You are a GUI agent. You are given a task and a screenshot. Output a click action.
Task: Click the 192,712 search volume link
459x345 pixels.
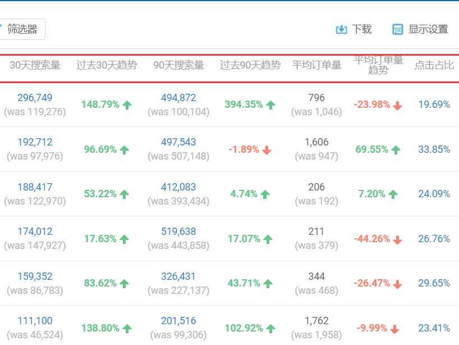pyautogui.click(x=35, y=142)
